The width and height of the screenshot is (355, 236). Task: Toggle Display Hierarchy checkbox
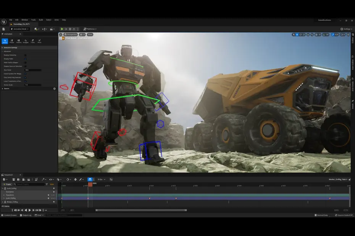pos(25,55)
